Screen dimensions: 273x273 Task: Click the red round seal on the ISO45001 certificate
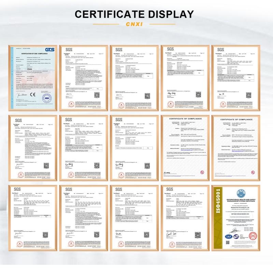[253, 236]
